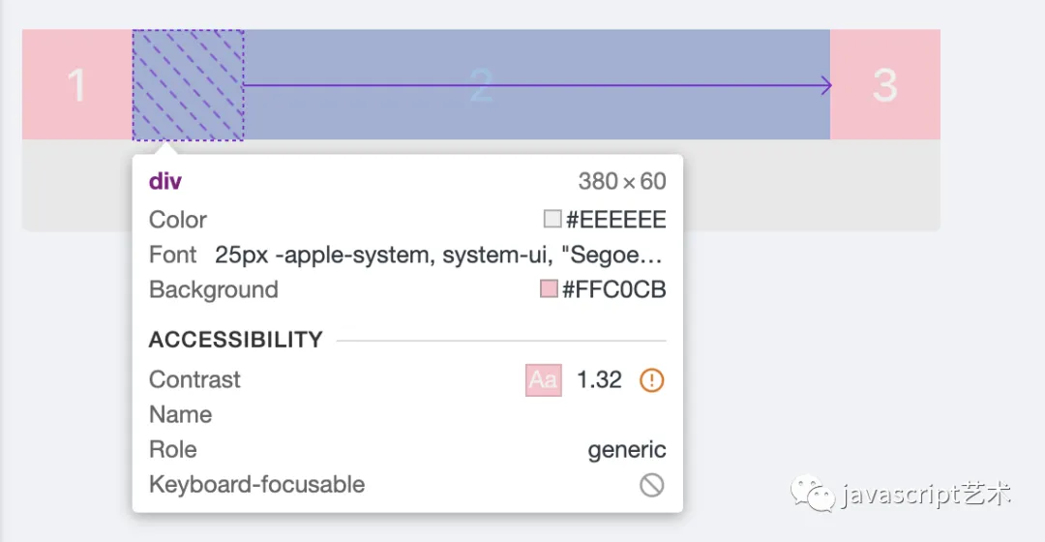The height and width of the screenshot is (542, 1045).
Task: Click the not keyboard-focusable prohibited icon
Action: (651, 485)
